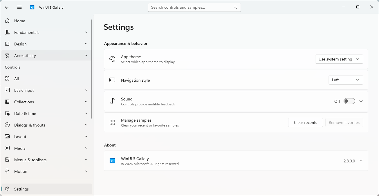Select the All label under Controls
The width and height of the screenshot is (379, 196).
coord(17,79)
